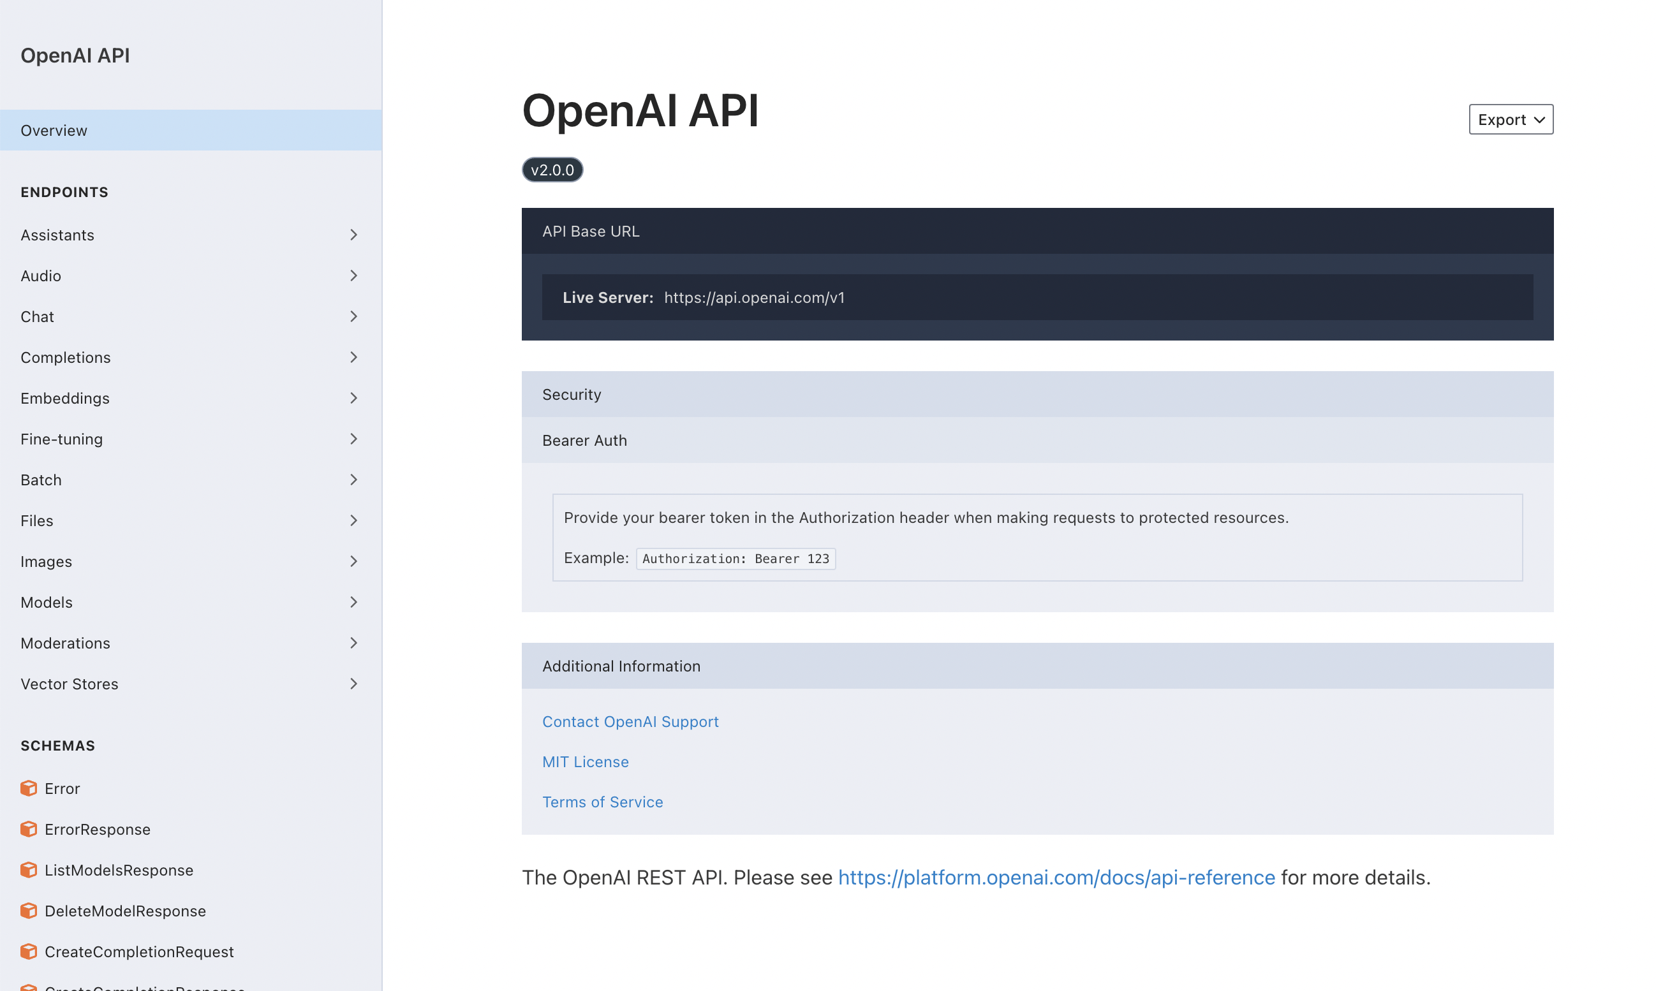1656x991 pixels.
Task: Open the Export dropdown
Action: pyautogui.click(x=1510, y=119)
